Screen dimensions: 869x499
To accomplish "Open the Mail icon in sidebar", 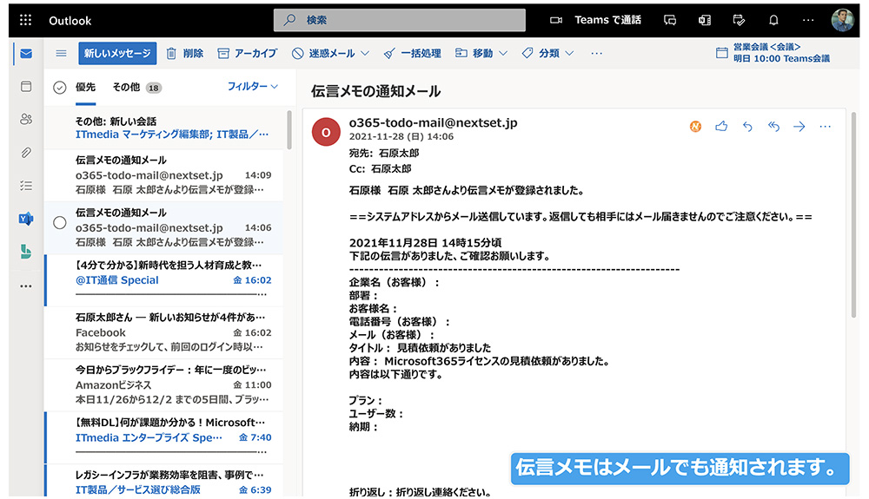I will (26, 54).
